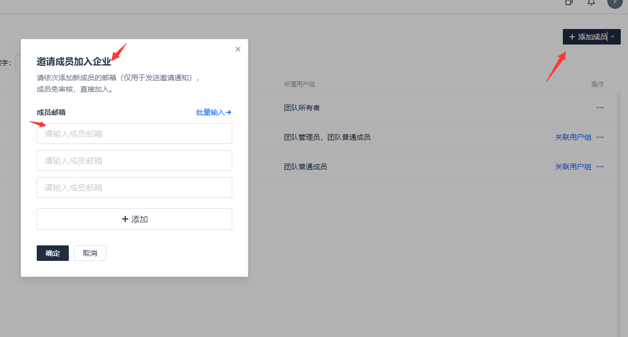Close the invite members dialog
The height and width of the screenshot is (337, 628).
[x=238, y=49]
